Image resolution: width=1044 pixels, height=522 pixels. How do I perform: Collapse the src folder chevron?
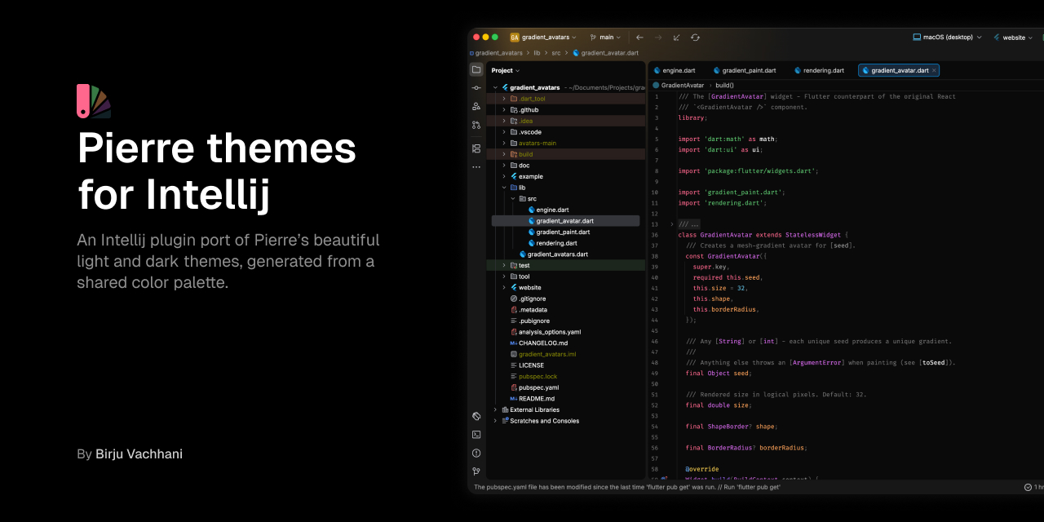coord(513,198)
